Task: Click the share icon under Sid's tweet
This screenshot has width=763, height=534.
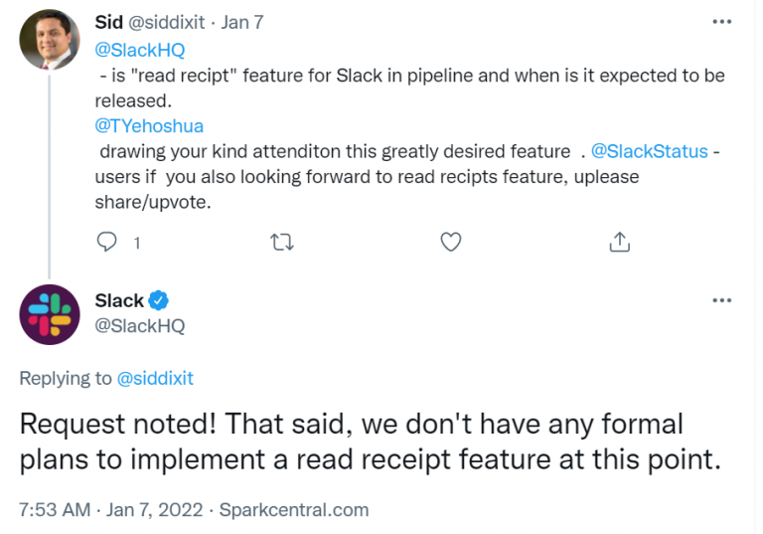Action: pyautogui.click(x=619, y=242)
